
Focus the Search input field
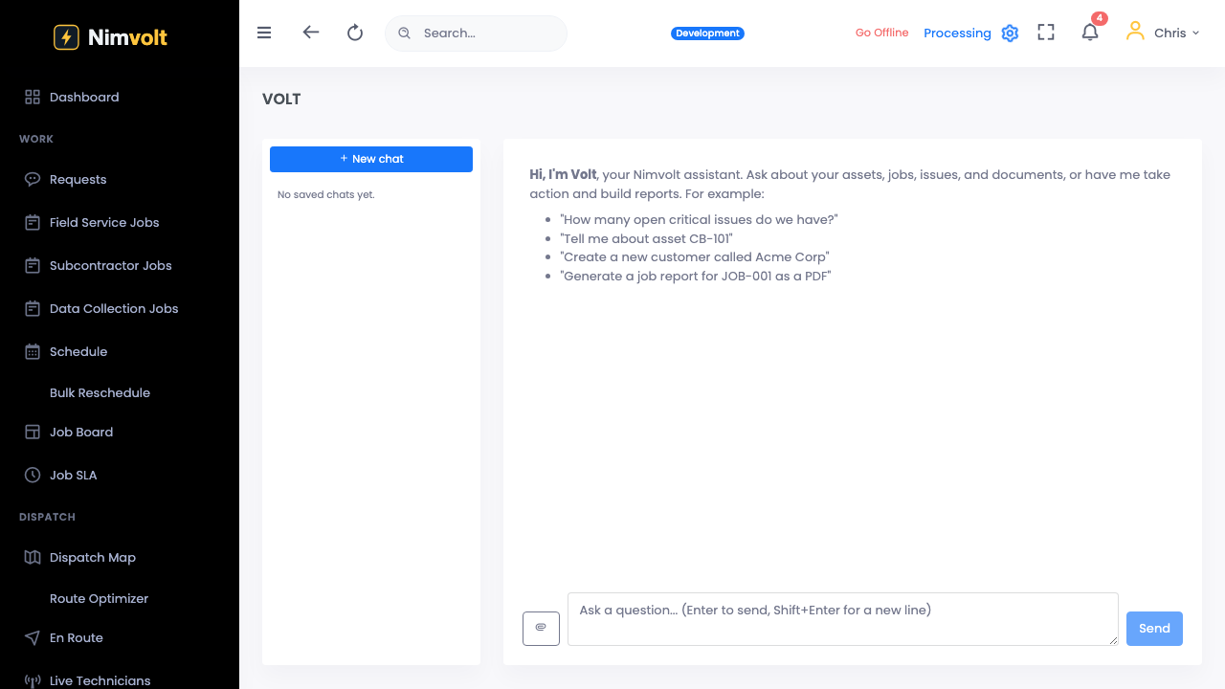[x=476, y=33]
